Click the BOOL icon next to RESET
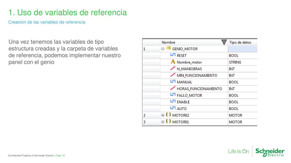The height and width of the screenshot is (163, 291). click(173, 55)
